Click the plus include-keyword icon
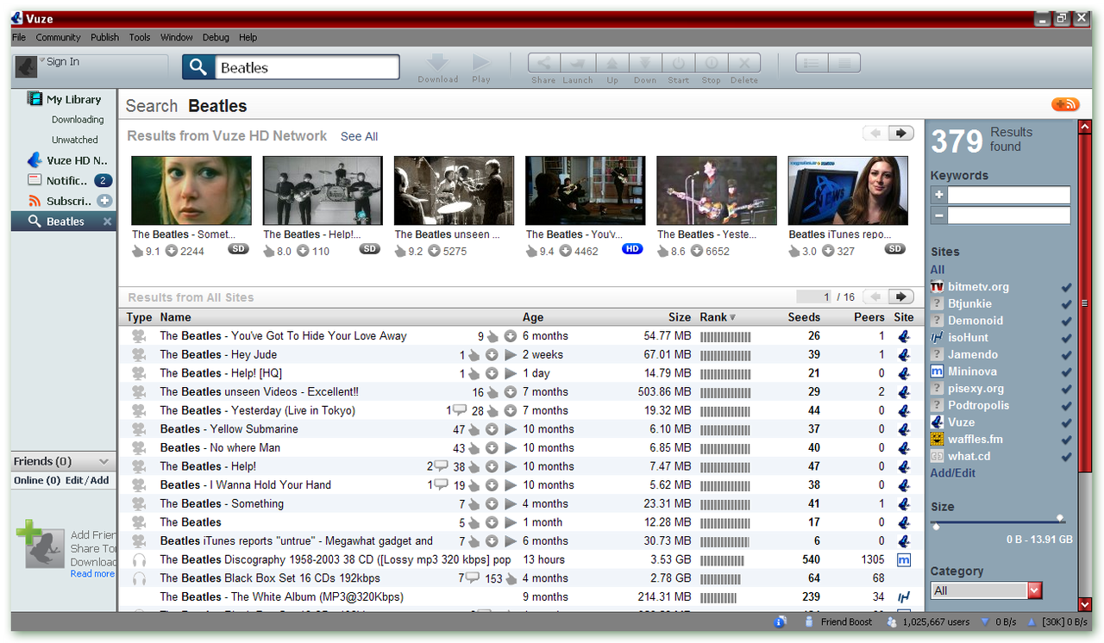 point(938,196)
